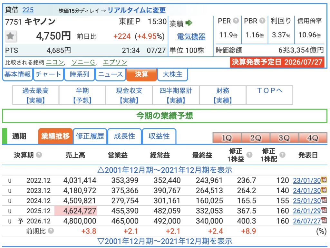
Task: Click 信用倍率 value 10.96倍
Action: point(309,35)
